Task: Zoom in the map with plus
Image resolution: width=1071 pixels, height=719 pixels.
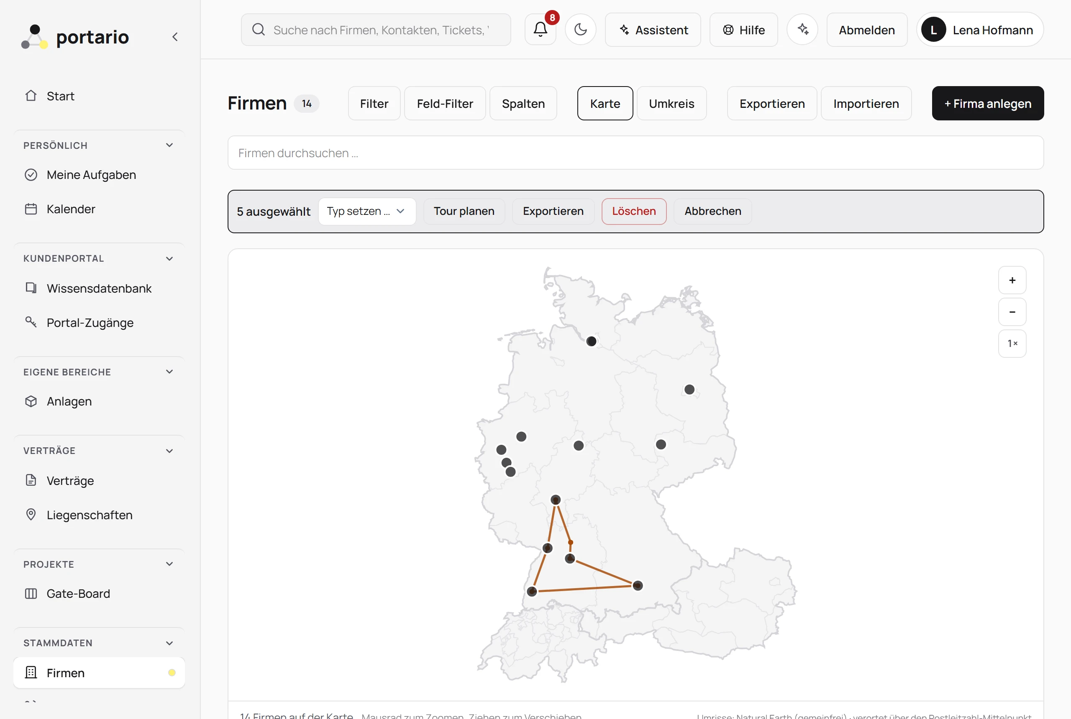Action: (x=1012, y=280)
